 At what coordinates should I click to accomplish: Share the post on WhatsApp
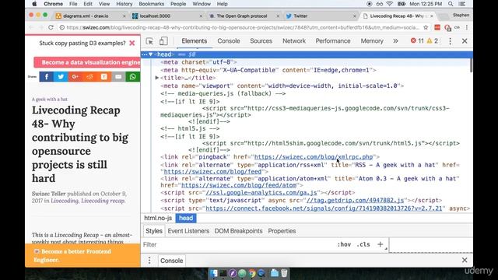tap(133, 76)
